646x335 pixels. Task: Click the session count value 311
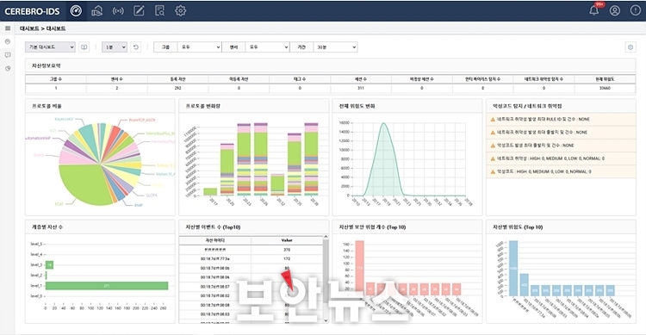click(x=361, y=88)
